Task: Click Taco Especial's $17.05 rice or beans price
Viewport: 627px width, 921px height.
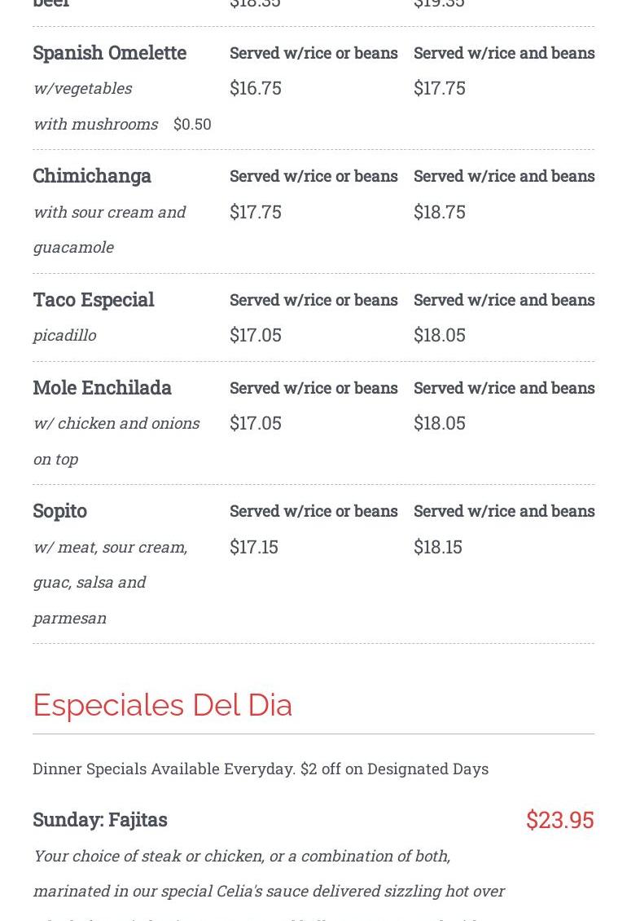Action: tap(255, 335)
